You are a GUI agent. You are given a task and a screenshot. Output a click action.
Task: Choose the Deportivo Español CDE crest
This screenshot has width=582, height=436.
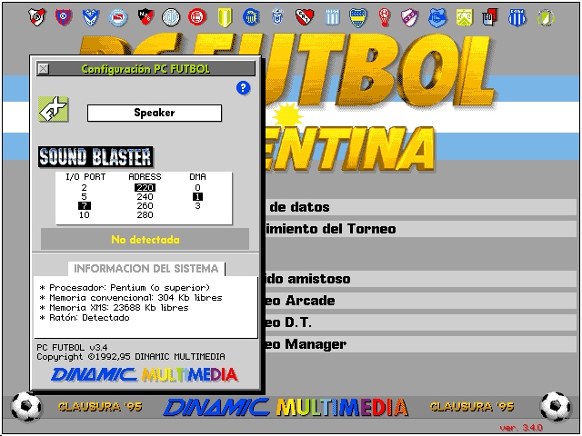tap(490, 17)
